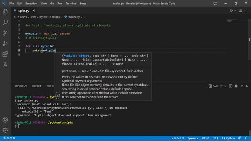Split the terminal pane
Viewport: 251px width, 141px height.
pos(231,86)
